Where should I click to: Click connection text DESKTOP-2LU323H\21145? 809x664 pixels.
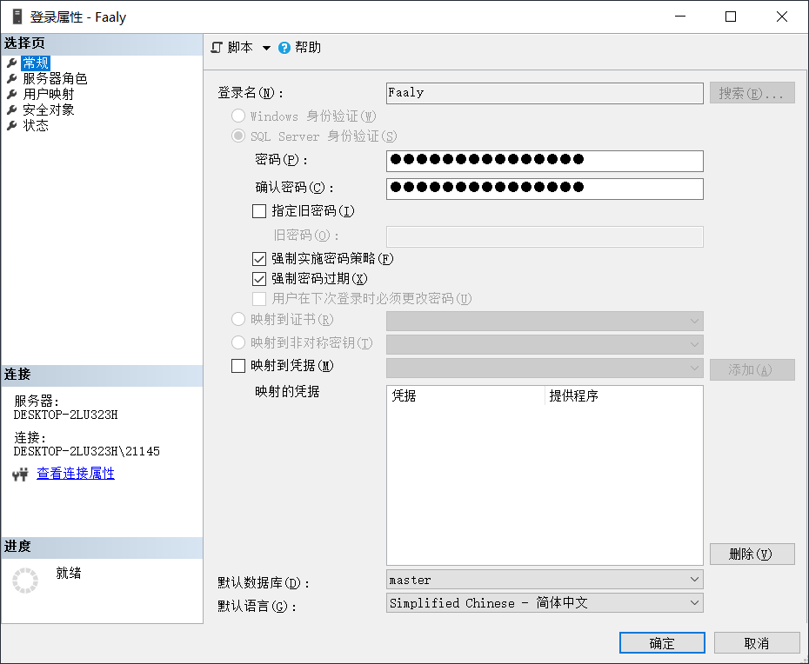pyautogui.click(x=87, y=451)
